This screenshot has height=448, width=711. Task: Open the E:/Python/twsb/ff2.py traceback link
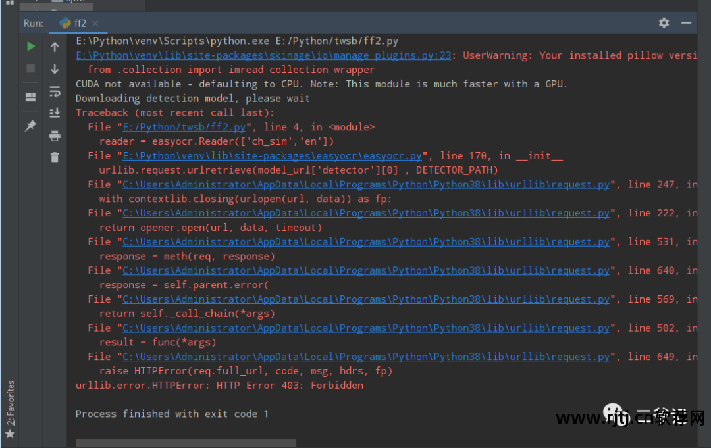[x=184, y=127]
